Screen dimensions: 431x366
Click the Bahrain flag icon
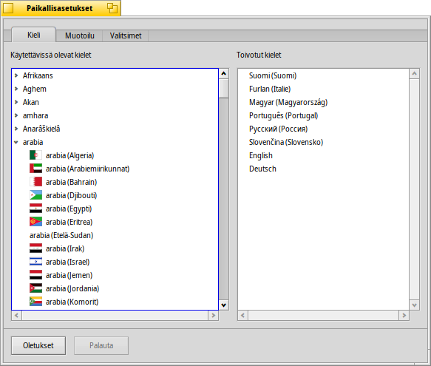pyautogui.click(x=35, y=182)
